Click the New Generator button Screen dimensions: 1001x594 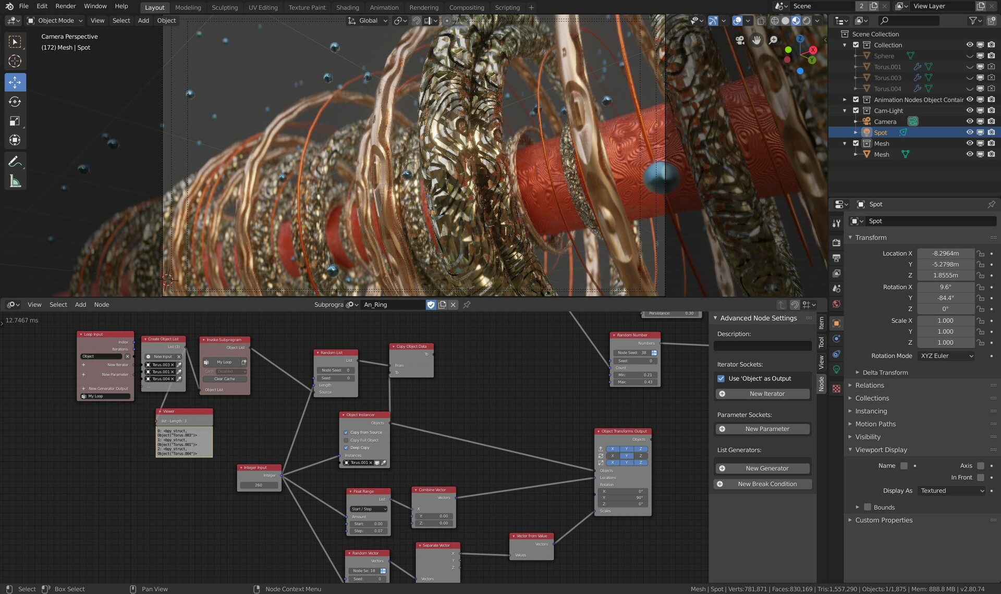(x=762, y=468)
